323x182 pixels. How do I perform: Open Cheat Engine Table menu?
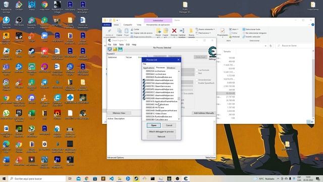tap(121, 44)
